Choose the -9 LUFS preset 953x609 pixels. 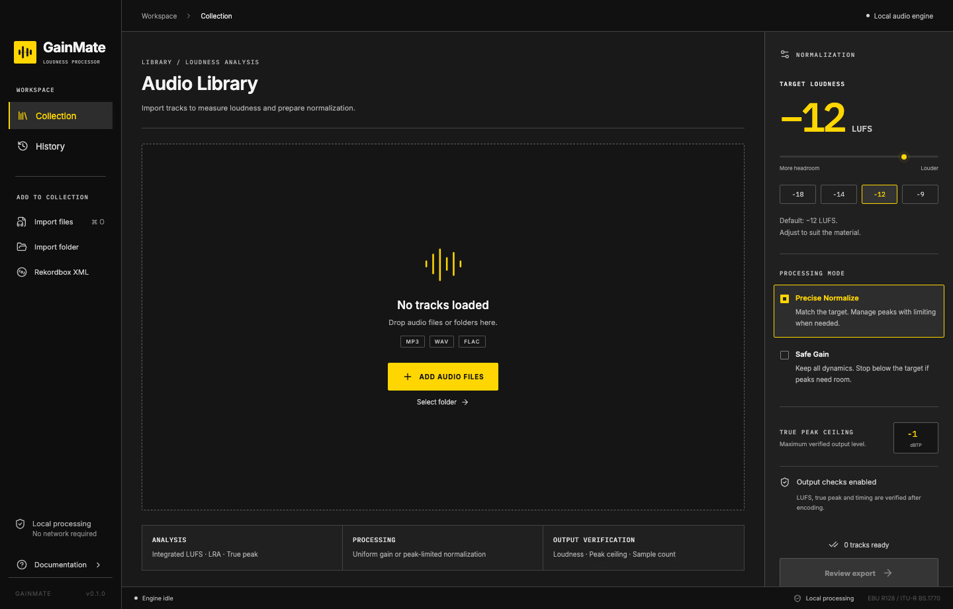[920, 195]
